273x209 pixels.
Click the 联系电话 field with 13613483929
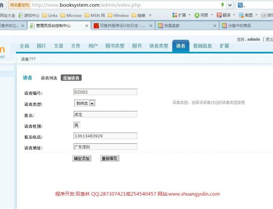[105, 136]
